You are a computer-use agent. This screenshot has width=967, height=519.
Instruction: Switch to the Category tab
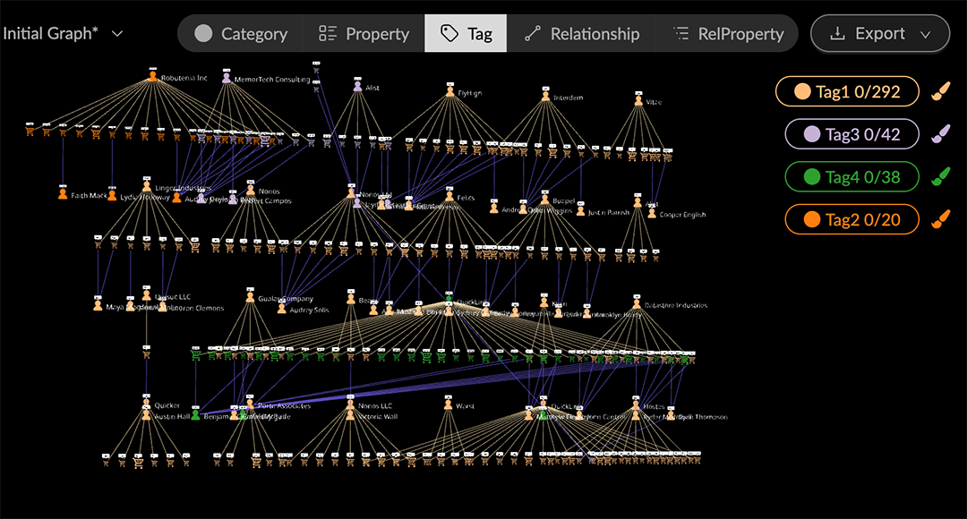tap(240, 34)
